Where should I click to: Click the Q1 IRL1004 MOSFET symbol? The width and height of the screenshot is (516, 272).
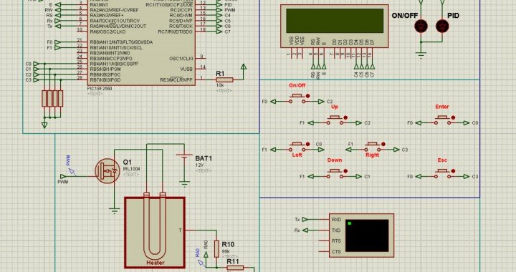point(107,171)
